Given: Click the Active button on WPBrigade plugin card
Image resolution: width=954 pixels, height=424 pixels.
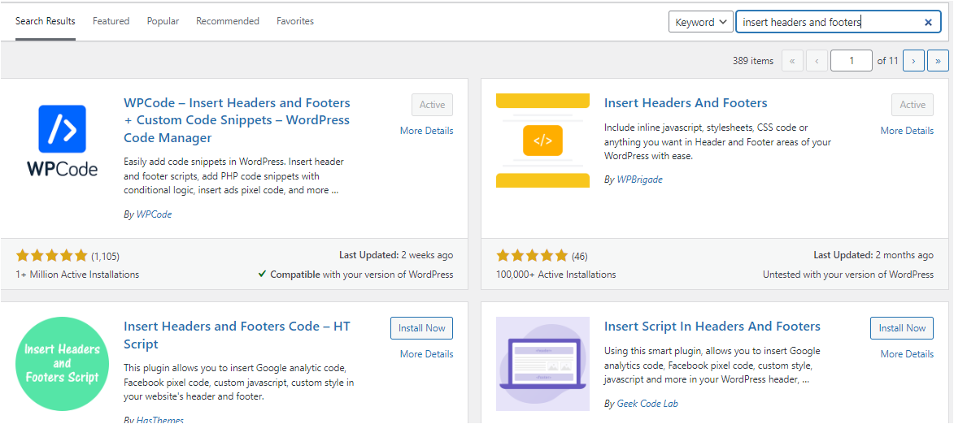Looking at the screenshot, I should coord(913,105).
